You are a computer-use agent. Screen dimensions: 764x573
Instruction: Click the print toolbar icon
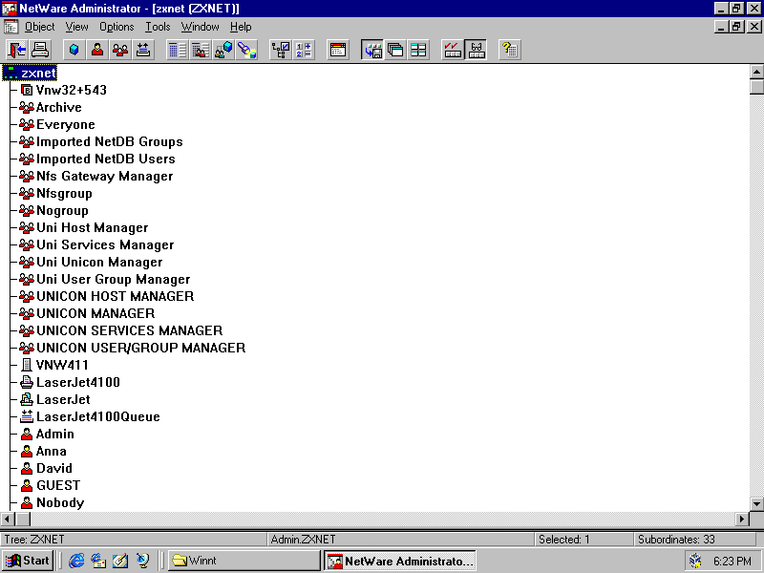40,50
